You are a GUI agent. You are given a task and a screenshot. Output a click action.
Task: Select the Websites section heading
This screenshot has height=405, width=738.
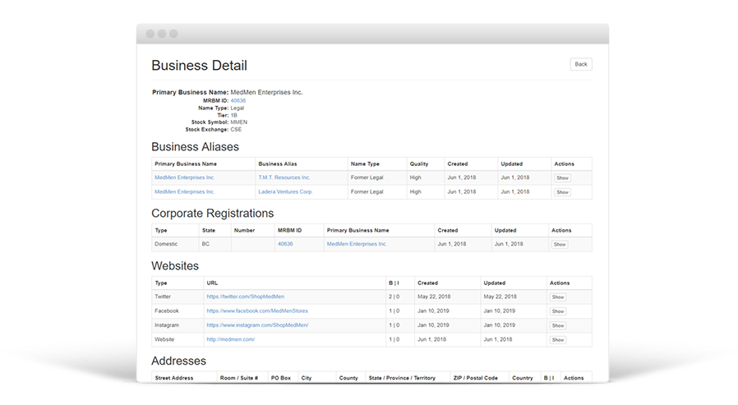pos(175,266)
